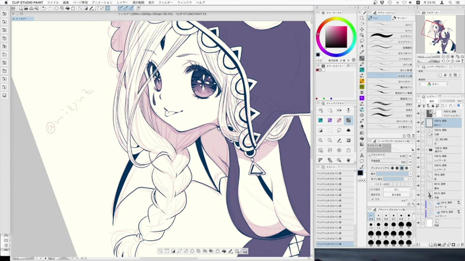Image resolution: width=465 pixels, height=261 pixels.
Task: Toggle visibility of レイヤー2
Action: point(418,204)
